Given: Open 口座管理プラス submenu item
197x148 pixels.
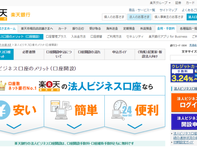Looking at the screenshot, I should 56,37.
